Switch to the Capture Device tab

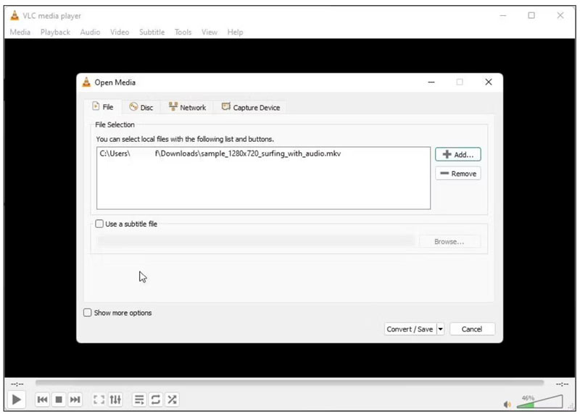pyautogui.click(x=251, y=107)
